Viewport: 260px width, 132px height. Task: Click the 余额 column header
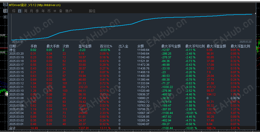click(x=141, y=46)
